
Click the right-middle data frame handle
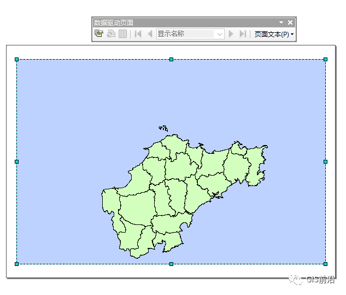coord(325,162)
